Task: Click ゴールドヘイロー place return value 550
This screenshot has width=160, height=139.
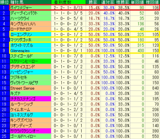Action: (x=155, y=136)
